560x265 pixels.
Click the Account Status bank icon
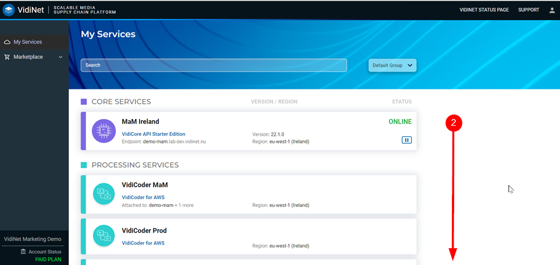coord(23,252)
